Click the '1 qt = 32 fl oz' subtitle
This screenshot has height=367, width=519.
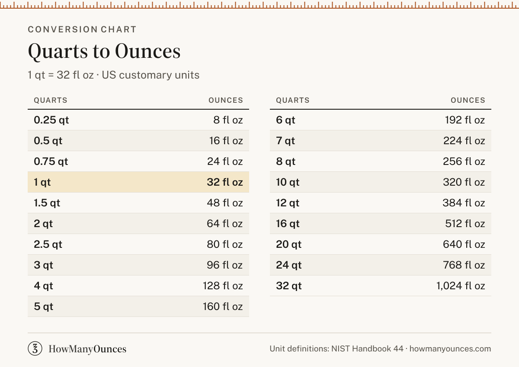pyautogui.click(x=61, y=75)
